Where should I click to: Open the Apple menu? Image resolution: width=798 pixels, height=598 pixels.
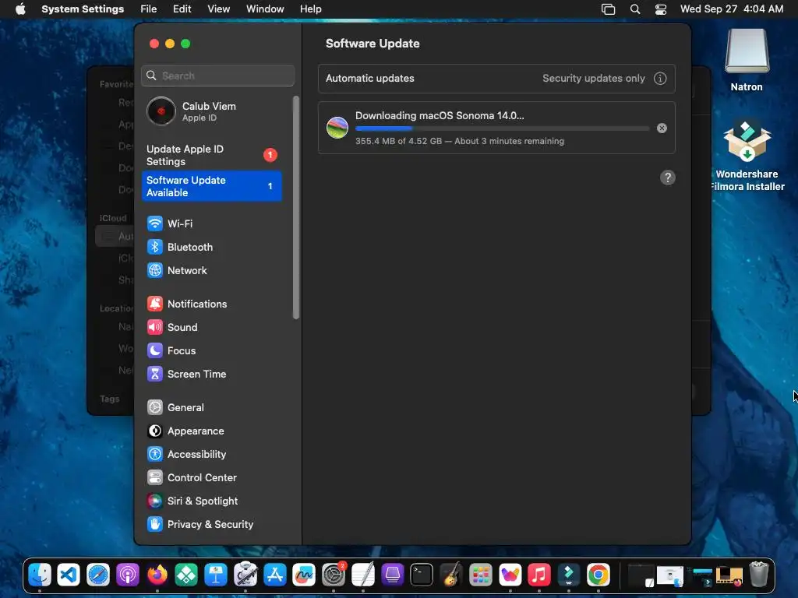(20, 9)
